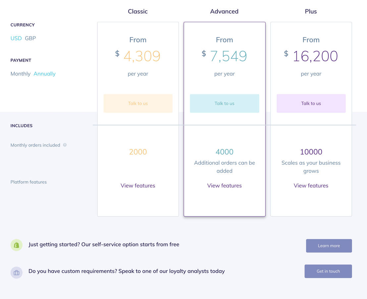The image size is (367, 299).
Task: Click the Get in touch button
Action: 328,271
